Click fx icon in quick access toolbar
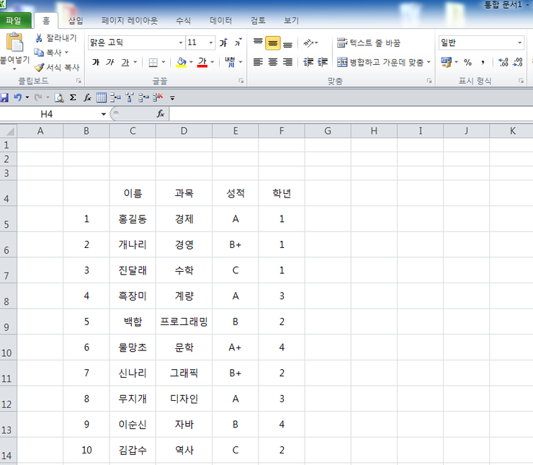533x465 pixels. [87, 98]
